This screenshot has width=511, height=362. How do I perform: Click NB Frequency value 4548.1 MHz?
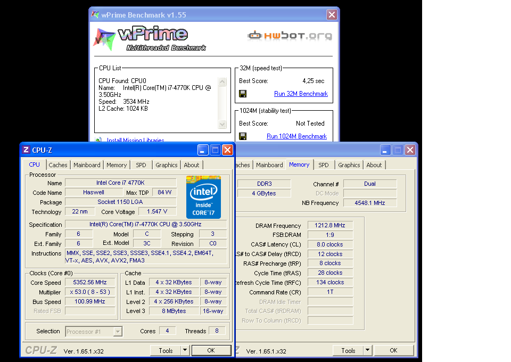(370, 203)
